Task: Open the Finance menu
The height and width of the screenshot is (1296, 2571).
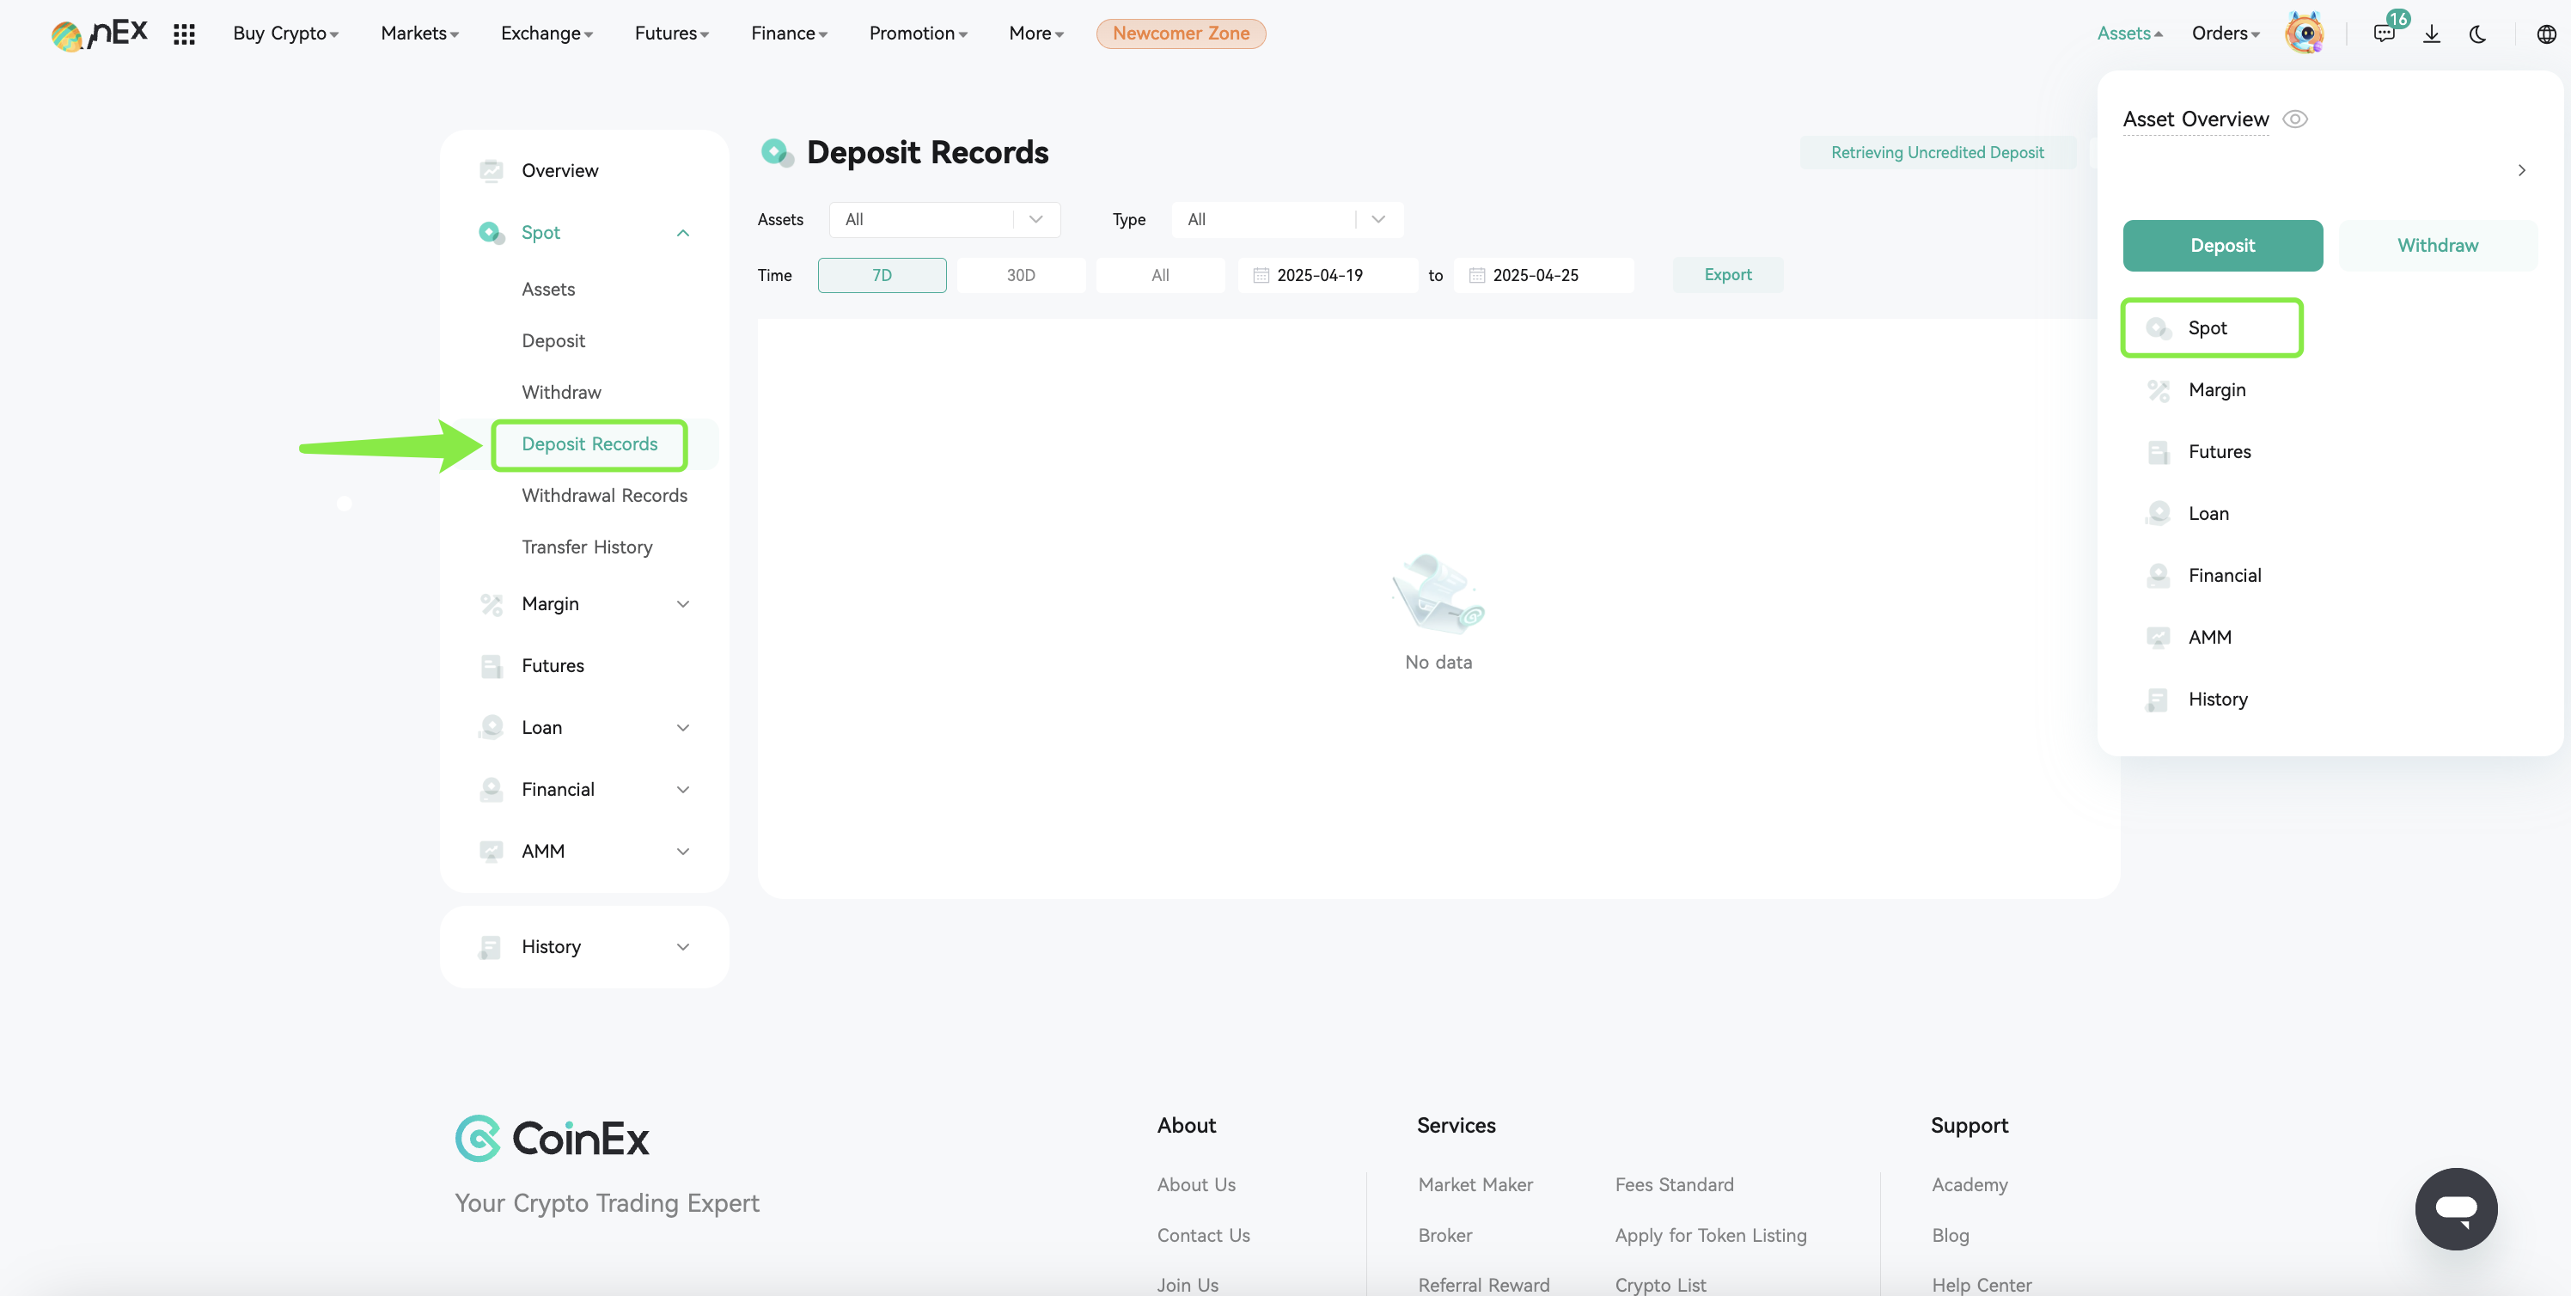Action: coord(789,34)
